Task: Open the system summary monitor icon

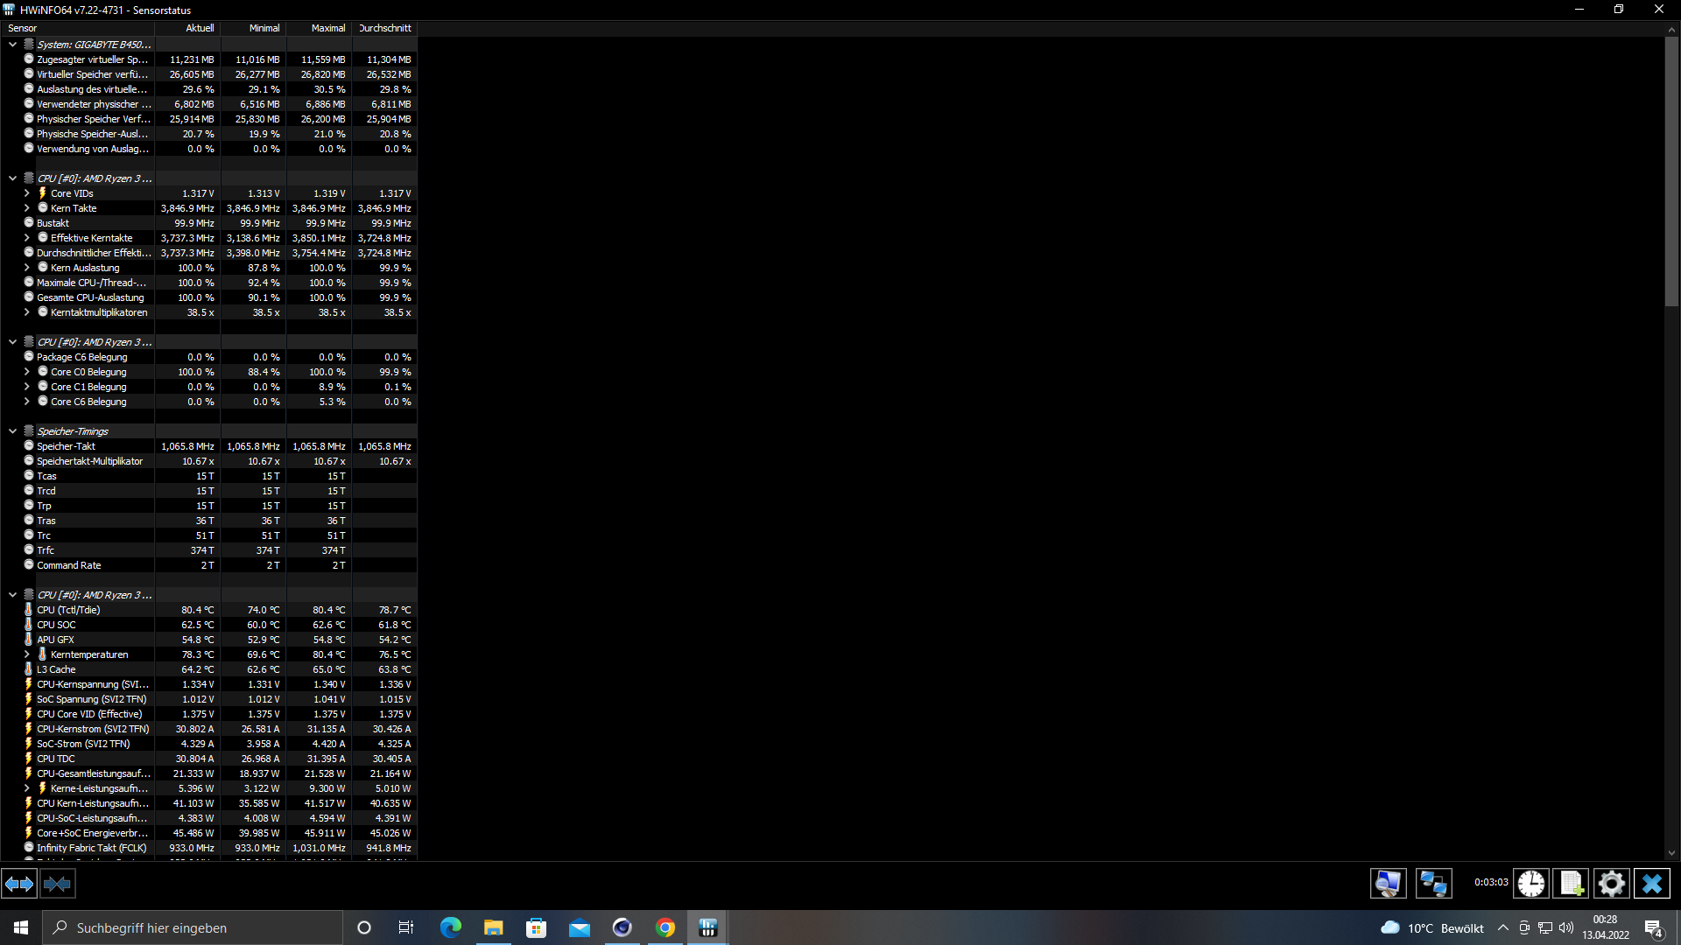Action: pyautogui.click(x=1389, y=884)
